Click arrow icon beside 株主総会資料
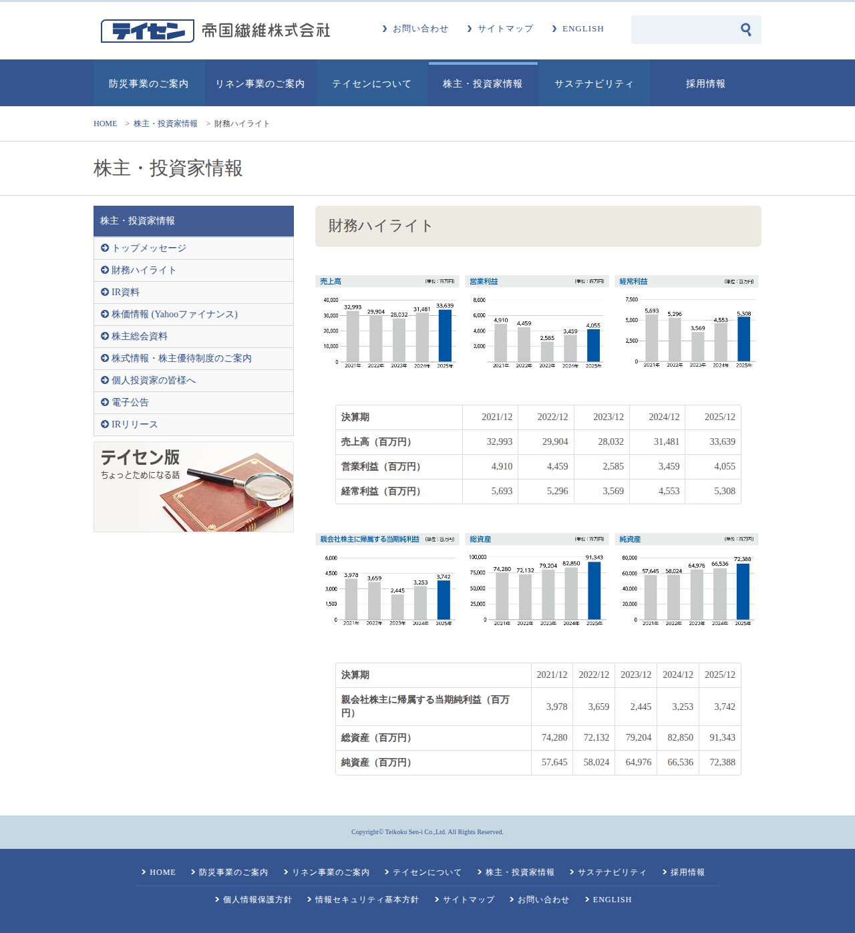855x933 pixels. (x=105, y=336)
